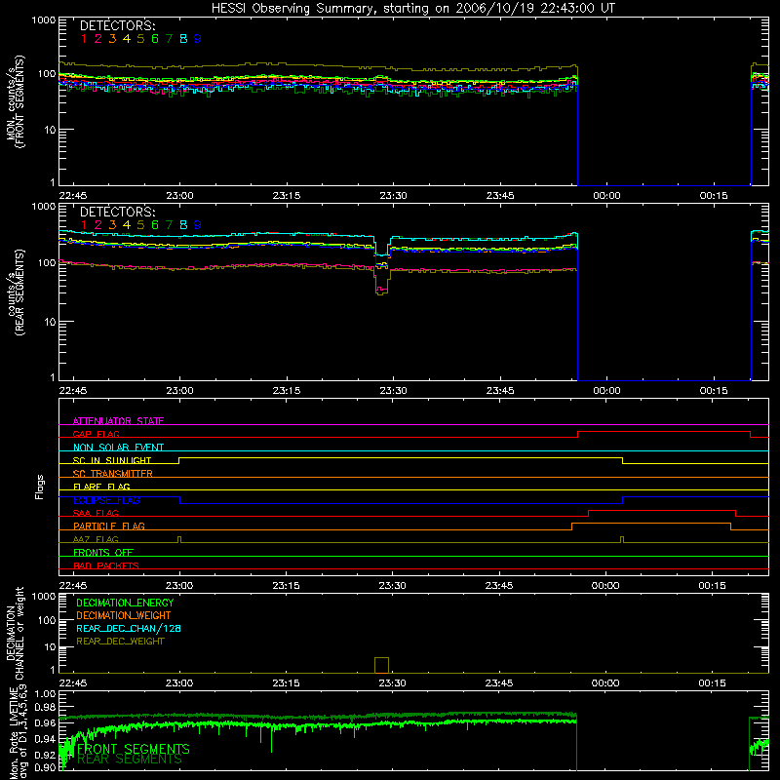Click DETECTORS: heading in the rear segments plot
Viewport: 780px width, 780px height.
pos(117,212)
